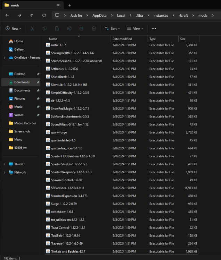Click the jar icon of spark-forge
The image size is (221, 260).
click(x=48, y=132)
